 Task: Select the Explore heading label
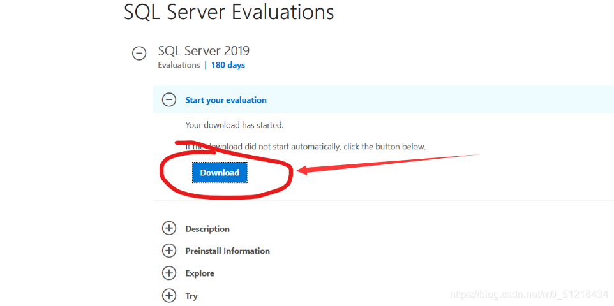(200, 273)
